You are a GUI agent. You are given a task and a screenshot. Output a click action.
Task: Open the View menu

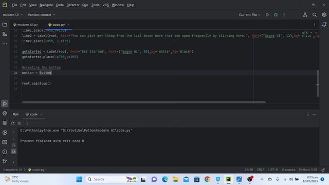[x=33, y=5]
